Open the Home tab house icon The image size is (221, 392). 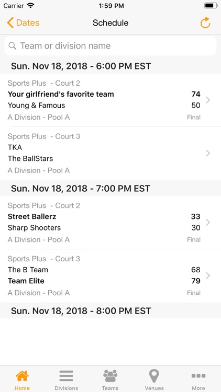click(x=22, y=376)
